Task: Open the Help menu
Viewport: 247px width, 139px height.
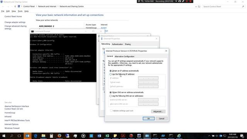Action: tap(27, 11)
